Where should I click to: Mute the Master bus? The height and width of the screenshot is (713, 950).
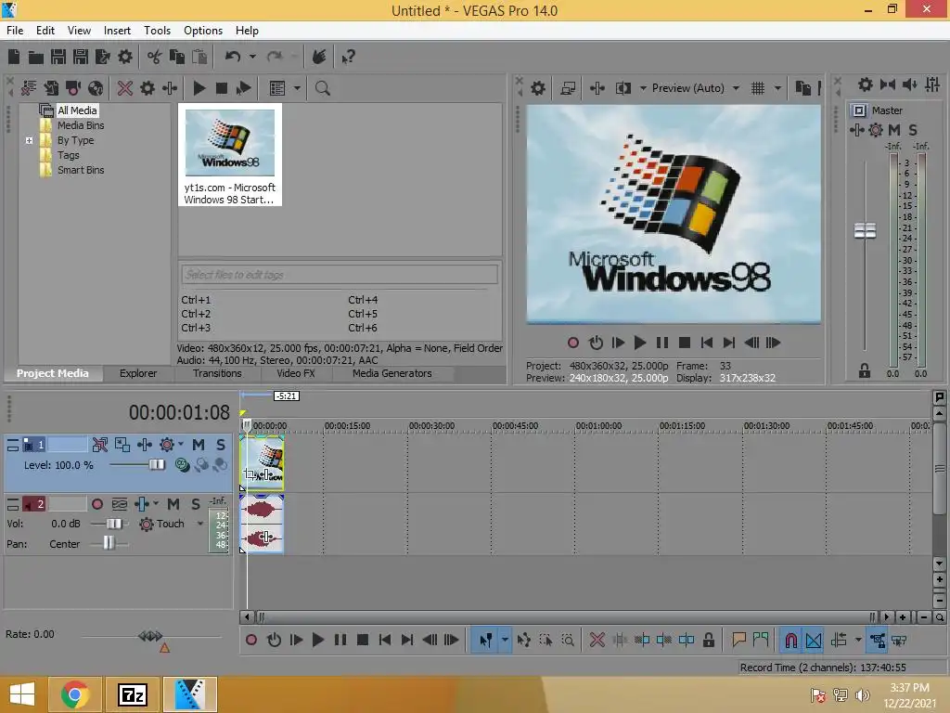pos(894,130)
